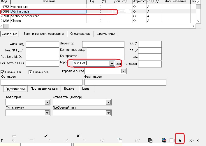Click the Контрактер input field
Screen dimensions: 206x146
(106, 56)
